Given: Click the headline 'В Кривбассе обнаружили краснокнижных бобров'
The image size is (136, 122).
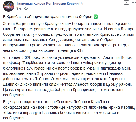Looking at the screenshot, I should (48, 17).
